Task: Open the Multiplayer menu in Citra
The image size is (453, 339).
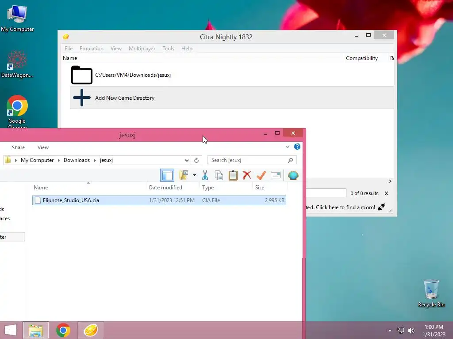Action: tap(142, 49)
